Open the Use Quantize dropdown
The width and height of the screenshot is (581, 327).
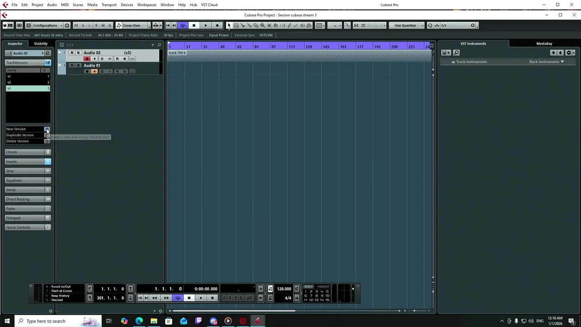(407, 25)
